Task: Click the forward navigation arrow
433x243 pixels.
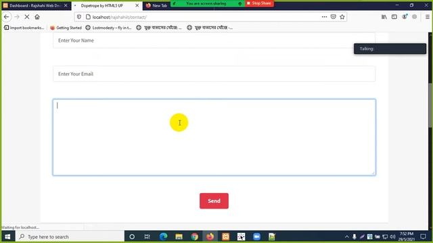Action: click(17, 17)
